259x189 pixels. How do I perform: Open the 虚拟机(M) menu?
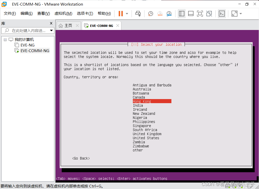pyautogui.click(x=63, y=13)
